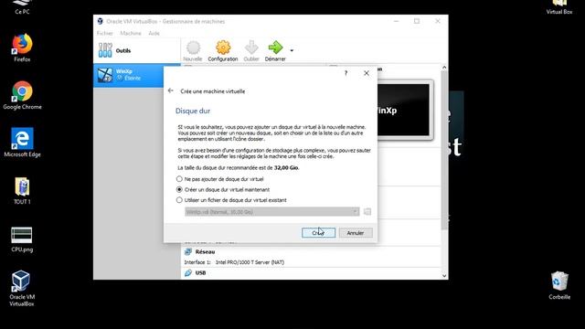
Task: Minimize the VirtualBox manager window
Action: tap(396, 21)
